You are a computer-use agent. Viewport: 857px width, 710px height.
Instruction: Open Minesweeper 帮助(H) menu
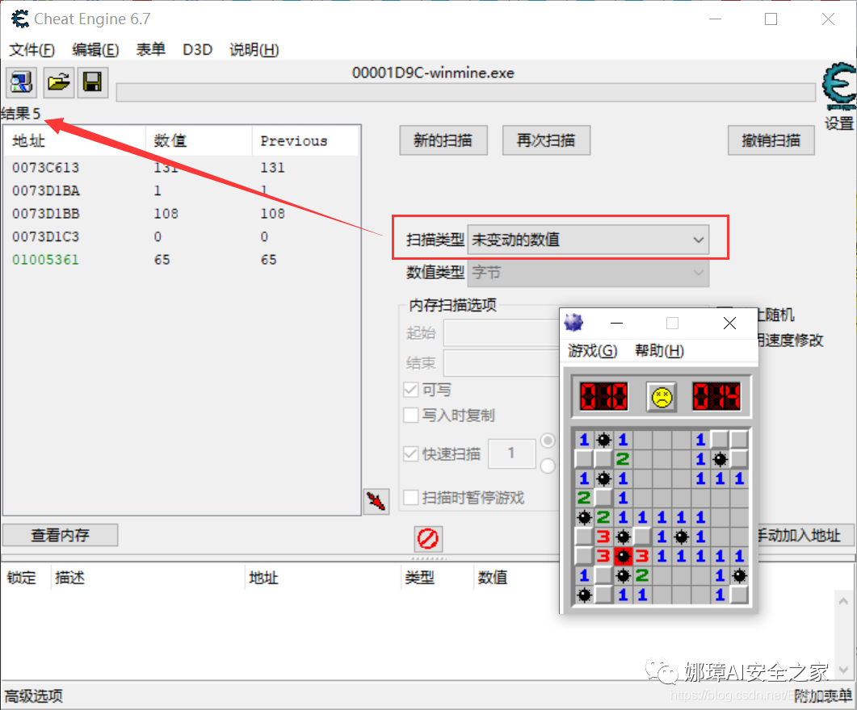click(659, 350)
